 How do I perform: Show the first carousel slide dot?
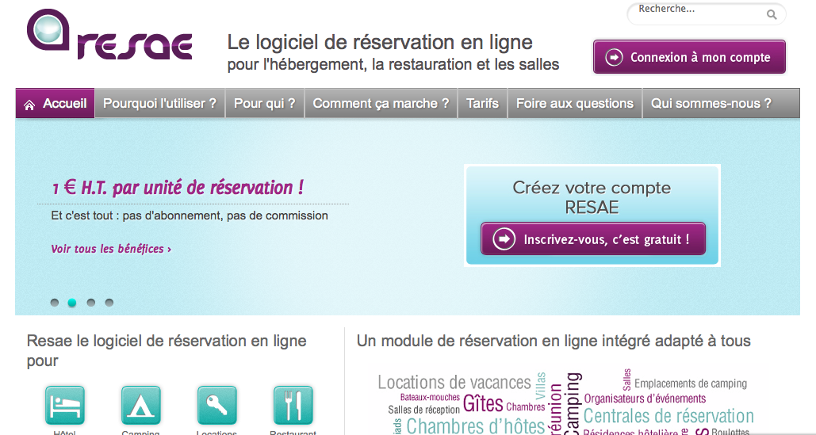(x=54, y=303)
